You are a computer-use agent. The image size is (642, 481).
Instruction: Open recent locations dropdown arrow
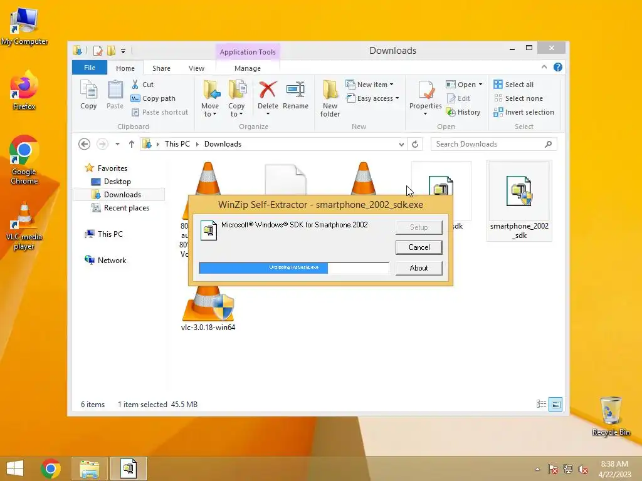coord(117,144)
